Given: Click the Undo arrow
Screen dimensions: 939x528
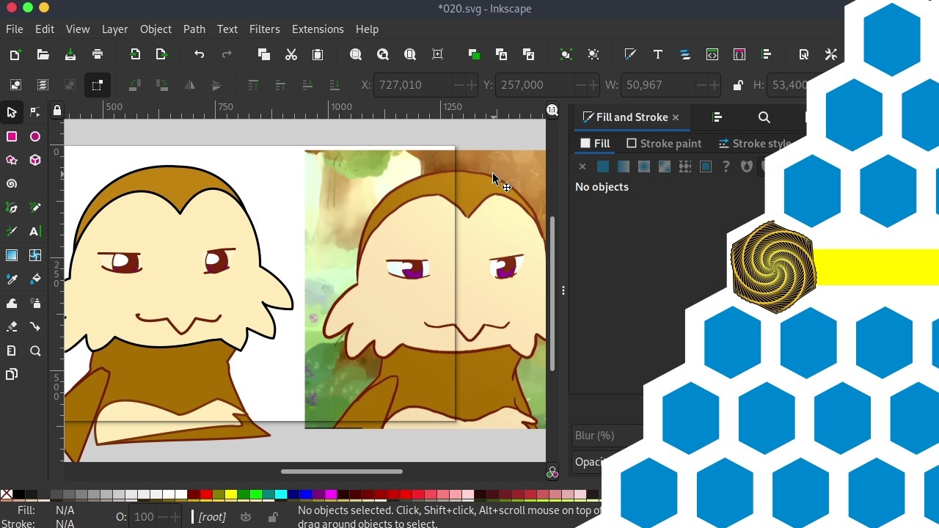Looking at the screenshot, I should (200, 54).
